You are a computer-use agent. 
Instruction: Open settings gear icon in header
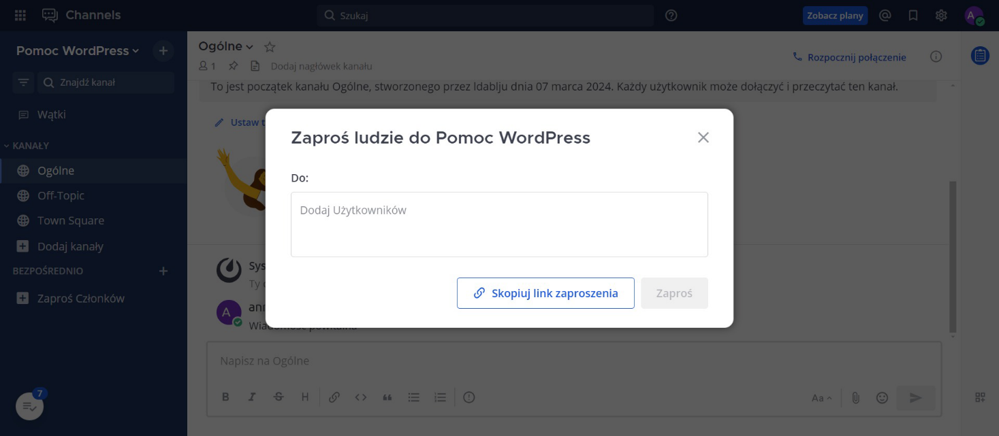coord(941,15)
